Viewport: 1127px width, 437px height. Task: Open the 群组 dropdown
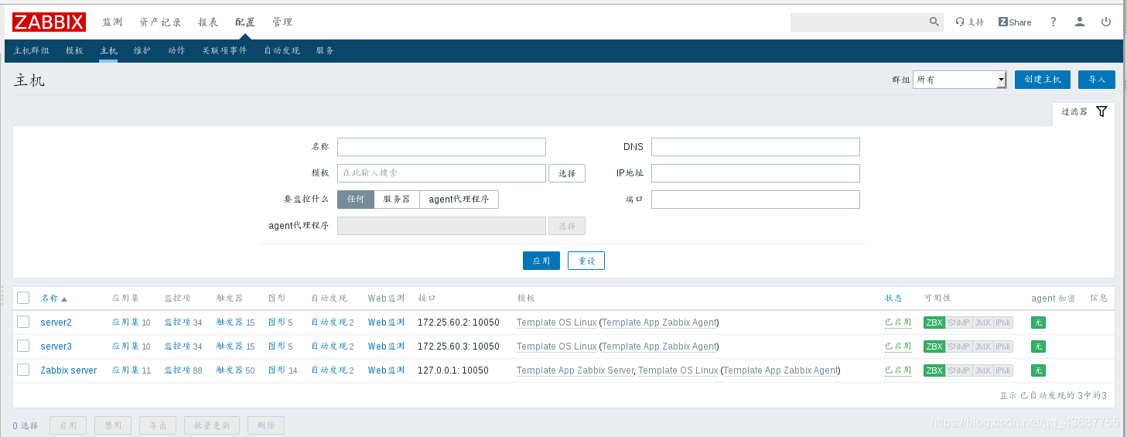pyautogui.click(x=959, y=80)
